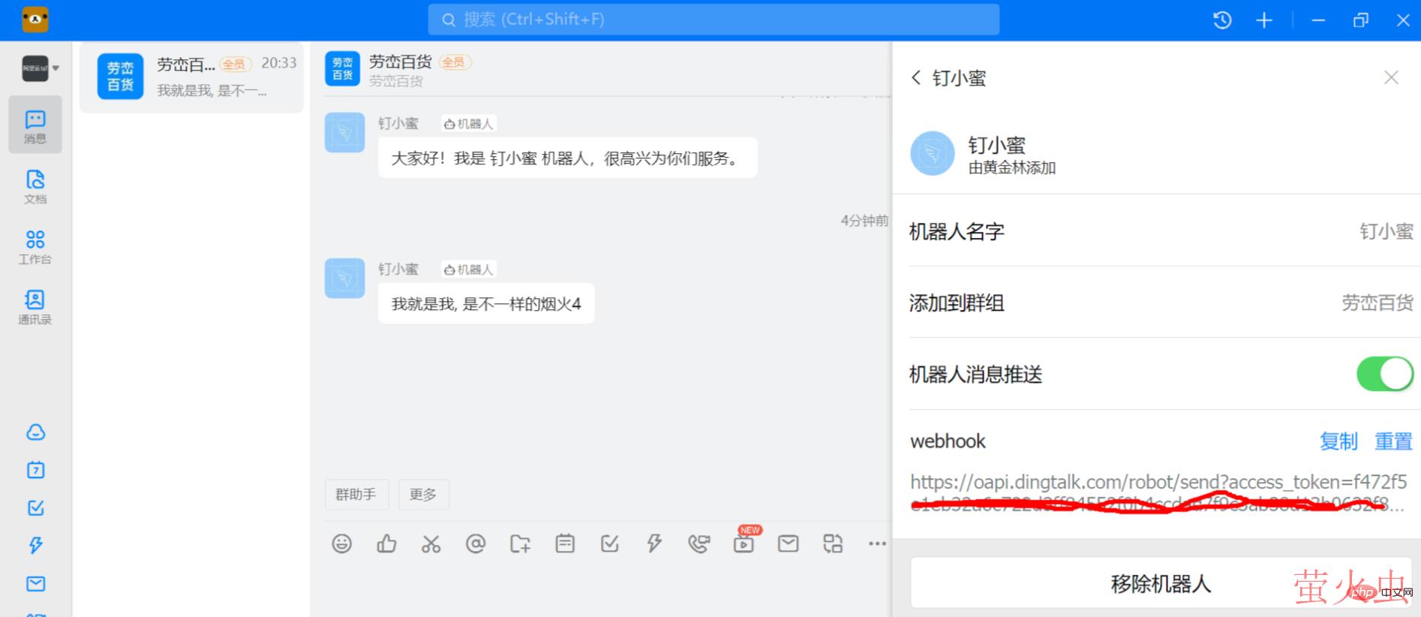Click the 钉小蜜 avatar beside the greeting message
This screenshot has width=1421, height=617.
tap(344, 133)
